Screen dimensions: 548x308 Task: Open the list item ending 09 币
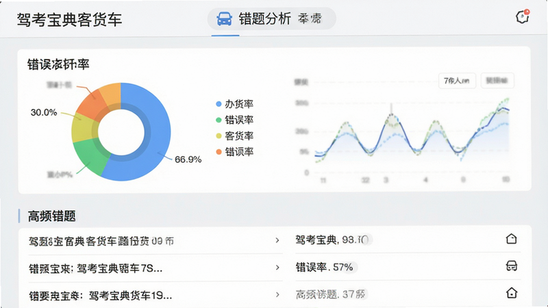(x=155, y=241)
